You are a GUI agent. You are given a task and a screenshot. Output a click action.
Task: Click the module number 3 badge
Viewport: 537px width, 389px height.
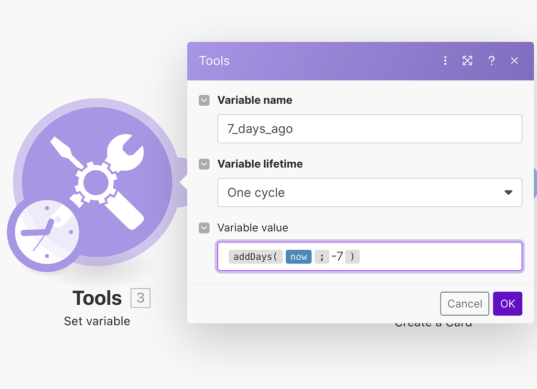point(140,298)
